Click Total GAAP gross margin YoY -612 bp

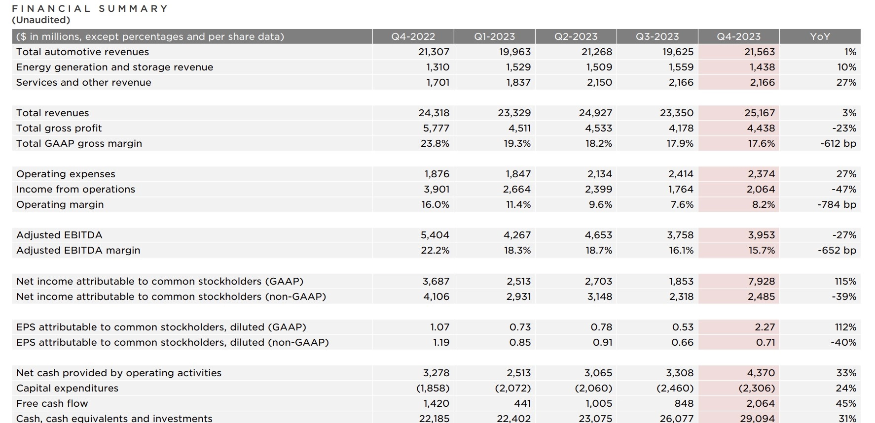tap(838, 143)
